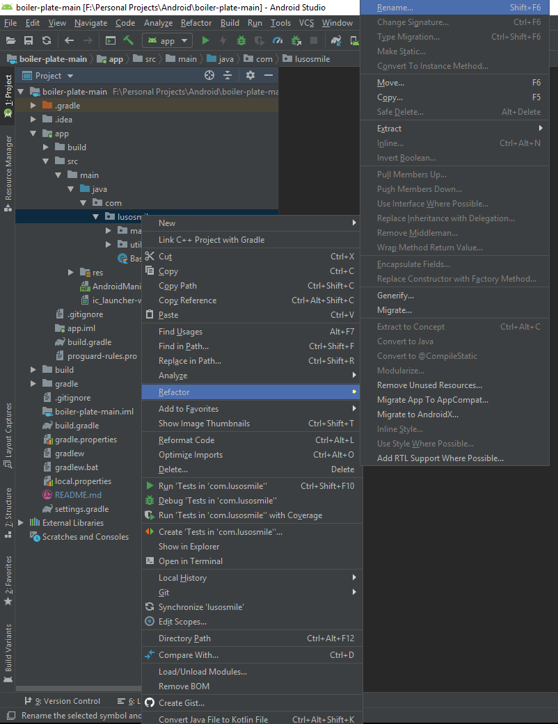Click the Scroll from source target icon
The height and width of the screenshot is (724, 558).
pyautogui.click(x=209, y=75)
